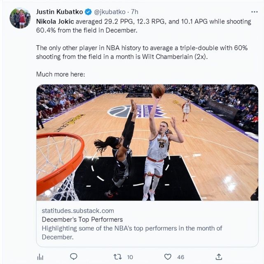Open the Jokic shooting photo preview
This screenshot has height=264, width=264.
pyautogui.click(x=147, y=143)
